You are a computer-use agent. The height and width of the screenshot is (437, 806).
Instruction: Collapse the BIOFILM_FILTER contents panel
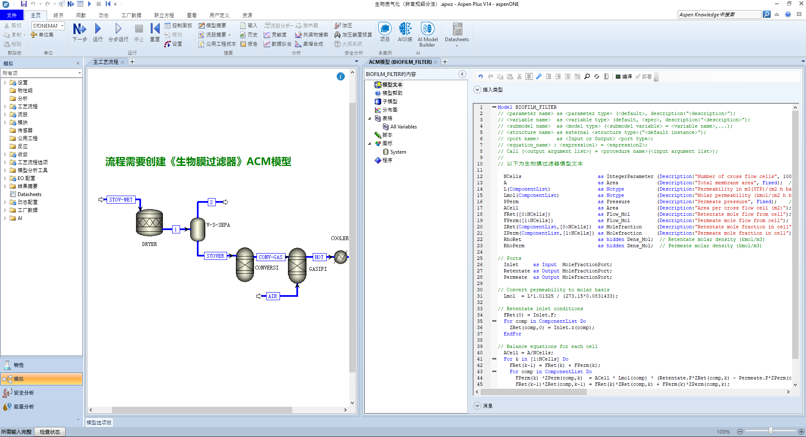462,74
